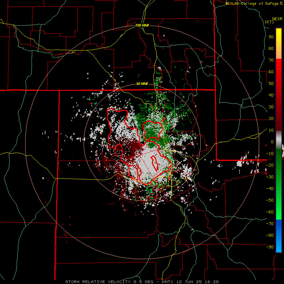Click the [KT] units label above scale
Image resolution: width=284 pixels, height=284 pixels.
pyautogui.click(x=269, y=22)
